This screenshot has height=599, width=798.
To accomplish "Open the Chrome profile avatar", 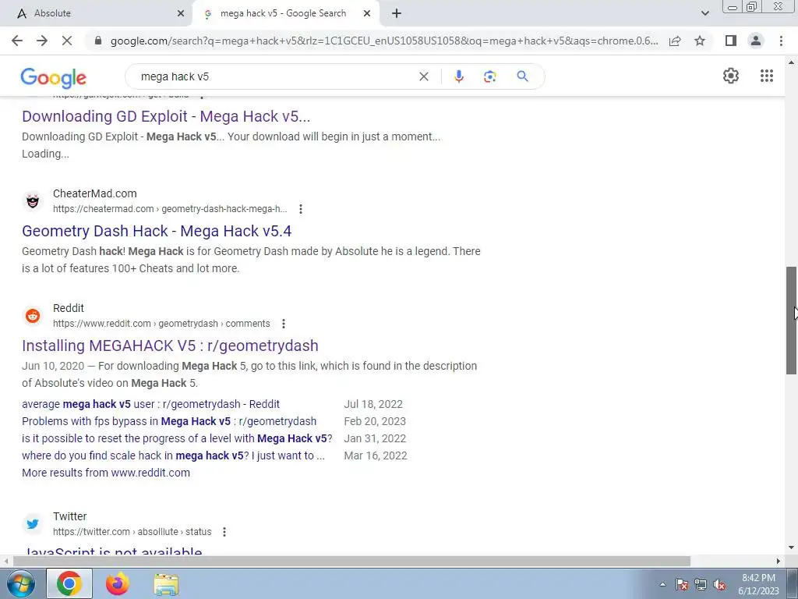I will coord(756,41).
